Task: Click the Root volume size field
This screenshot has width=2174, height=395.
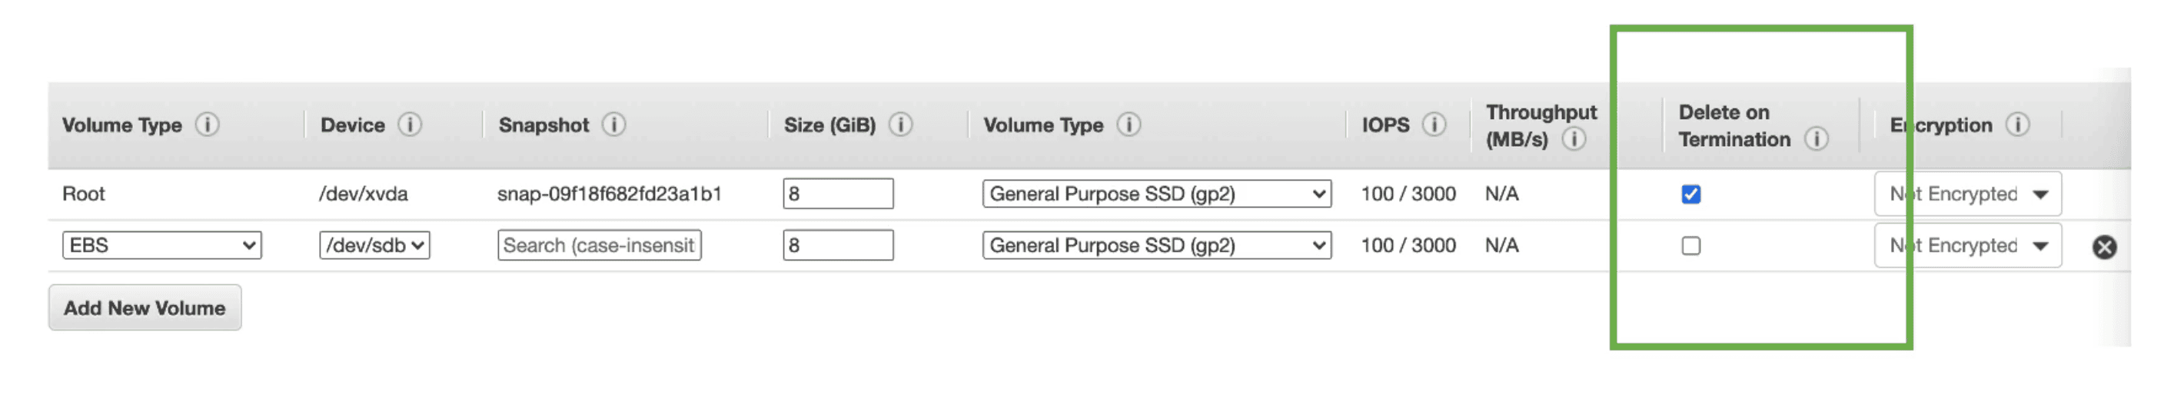Action: 837,194
